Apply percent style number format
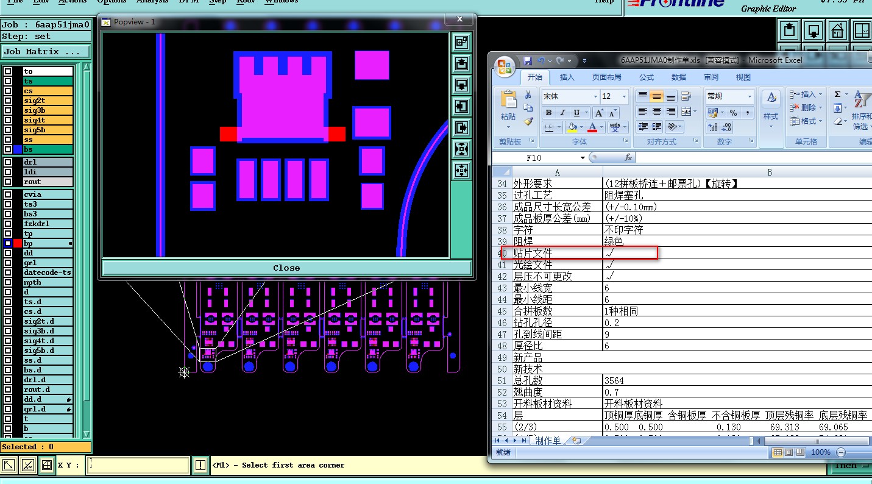 point(733,113)
